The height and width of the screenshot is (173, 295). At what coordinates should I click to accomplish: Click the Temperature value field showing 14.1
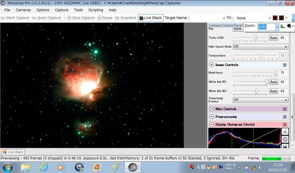pos(283,56)
